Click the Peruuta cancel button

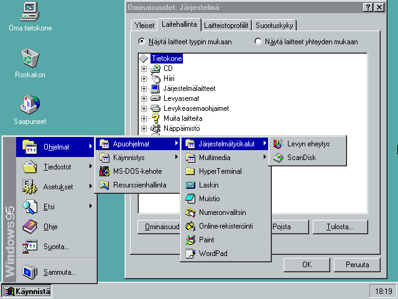click(x=357, y=265)
